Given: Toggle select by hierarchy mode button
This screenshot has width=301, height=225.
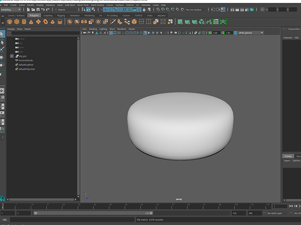Looking at the screenshot, I should click(x=83, y=9).
